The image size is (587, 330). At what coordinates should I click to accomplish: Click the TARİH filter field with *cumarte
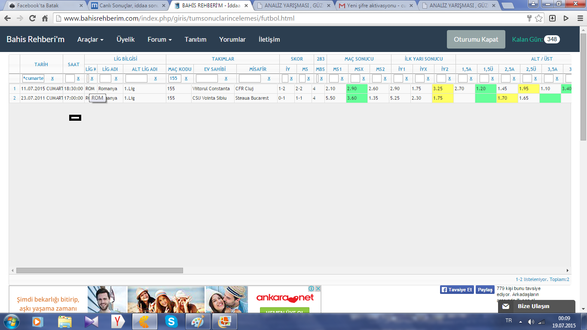click(33, 79)
